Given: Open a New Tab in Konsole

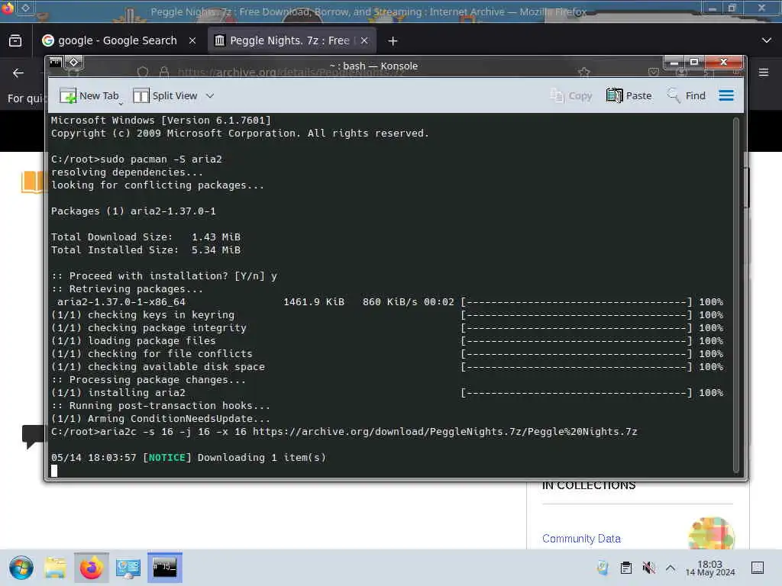Looking at the screenshot, I should tap(89, 95).
